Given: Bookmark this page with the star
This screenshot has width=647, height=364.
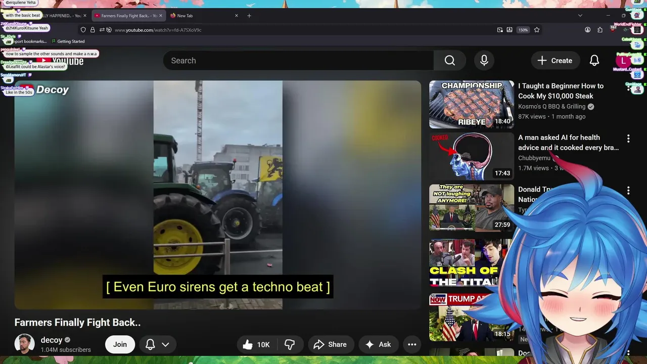Looking at the screenshot, I should pos(537,30).
